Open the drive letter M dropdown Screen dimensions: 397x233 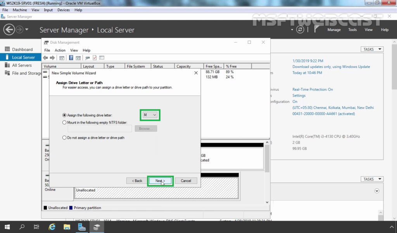click(150, 115)
